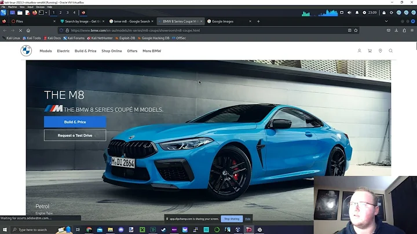This screenshot has height=234, width=417.
Task: Open the BMW site search magnifier
Action: tap(391, 50)
